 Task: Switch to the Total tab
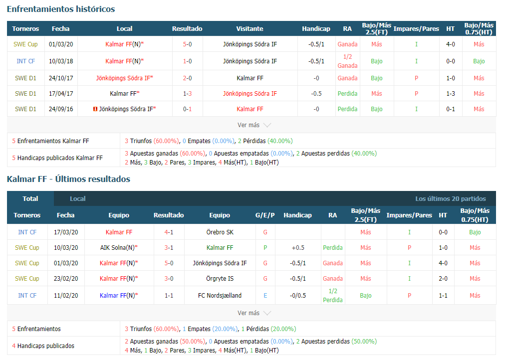pos(30,198)
